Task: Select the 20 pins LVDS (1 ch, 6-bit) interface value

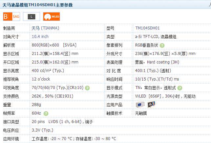Action: [x=62, y=122]
